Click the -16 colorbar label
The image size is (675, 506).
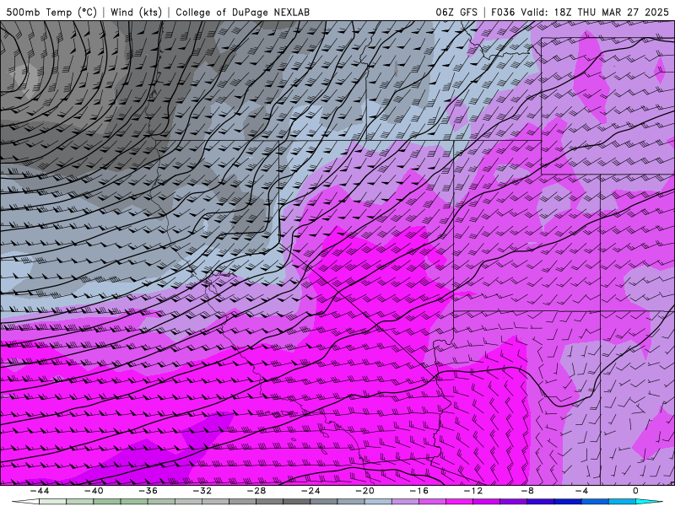point(418,491)
